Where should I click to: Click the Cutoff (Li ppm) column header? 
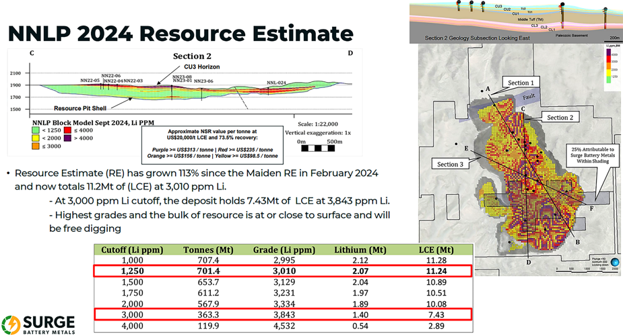coord(132,249)
